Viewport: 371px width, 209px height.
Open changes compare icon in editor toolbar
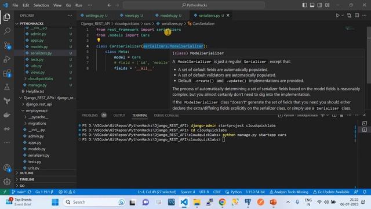coord(349,16)
